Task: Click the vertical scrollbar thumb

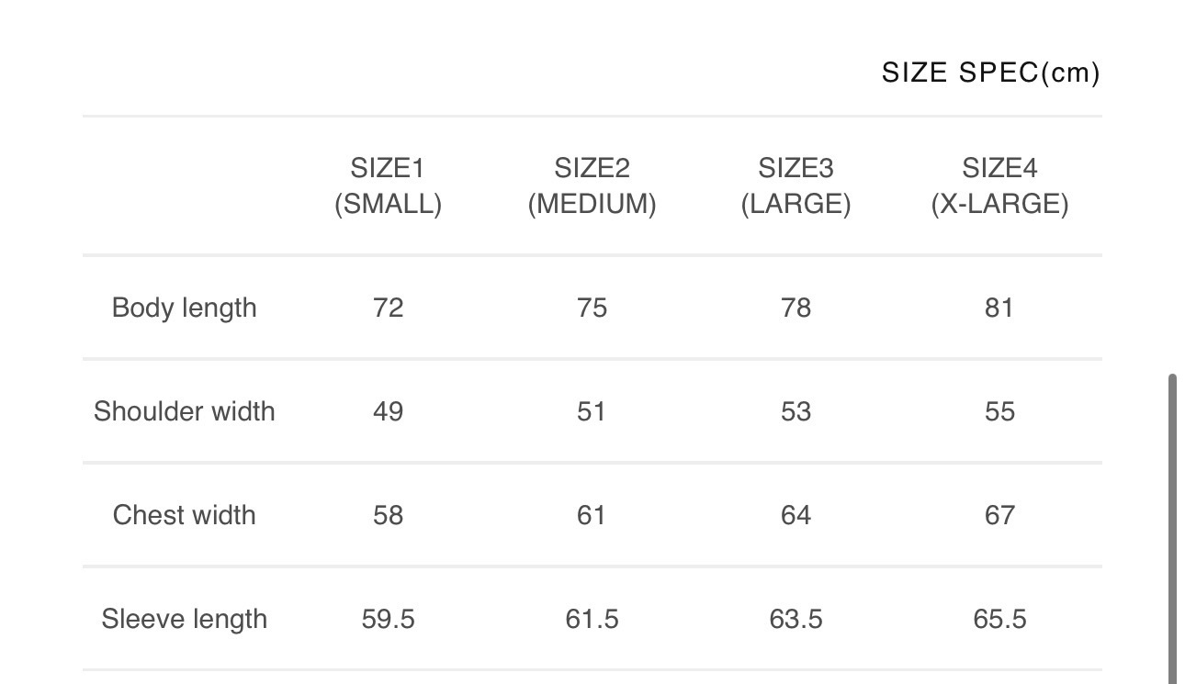Action: coord(1172,528)
